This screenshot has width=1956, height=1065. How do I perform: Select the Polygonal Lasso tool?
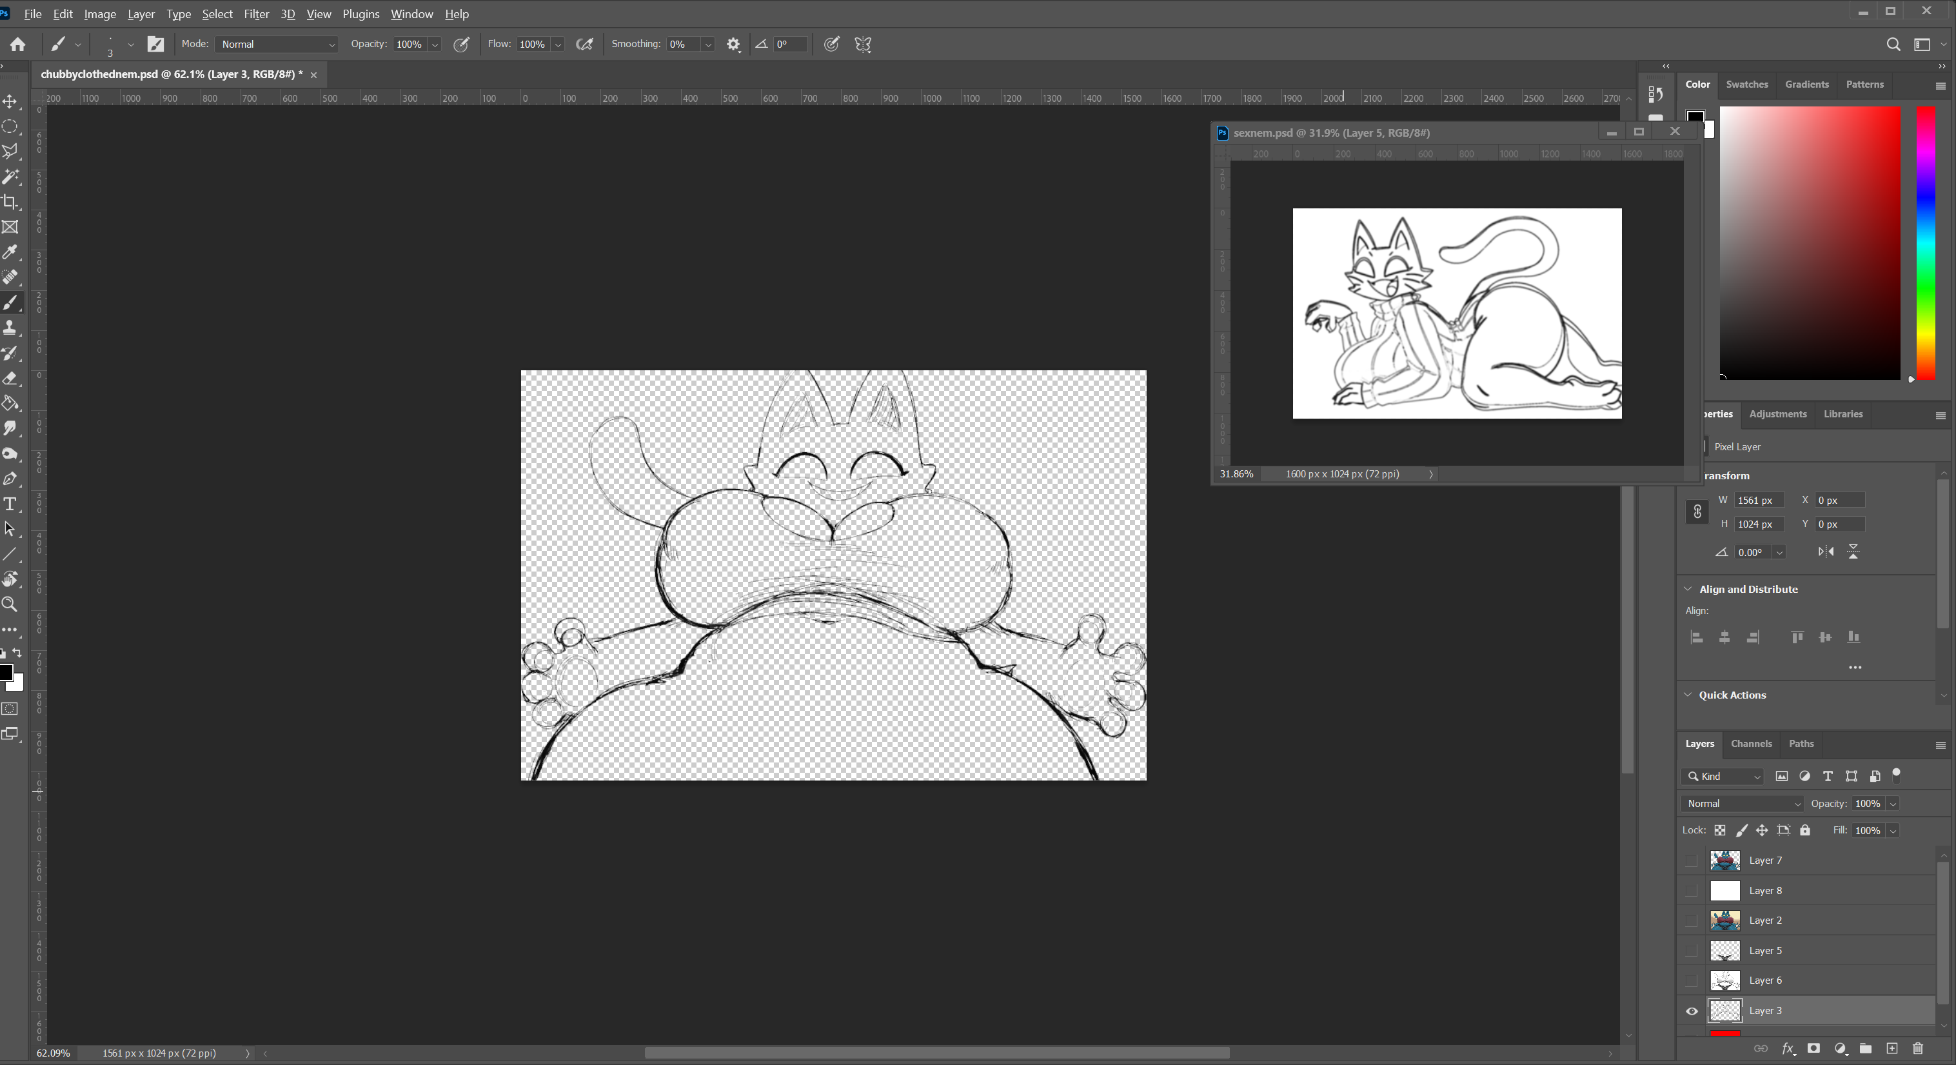[x=10, y=152]
